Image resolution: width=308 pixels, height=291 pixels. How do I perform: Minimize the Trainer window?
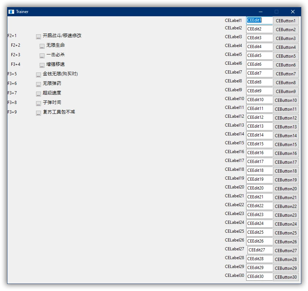point(261,12)
